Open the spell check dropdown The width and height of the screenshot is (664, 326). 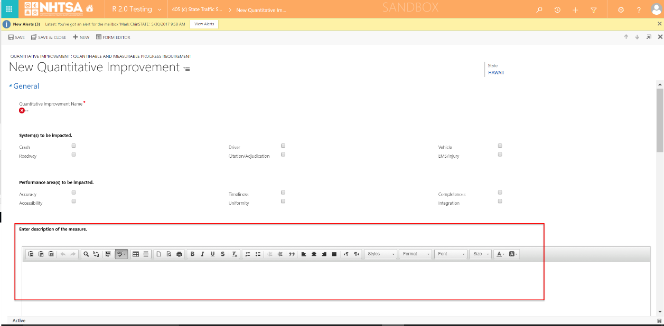pos(121,254)
